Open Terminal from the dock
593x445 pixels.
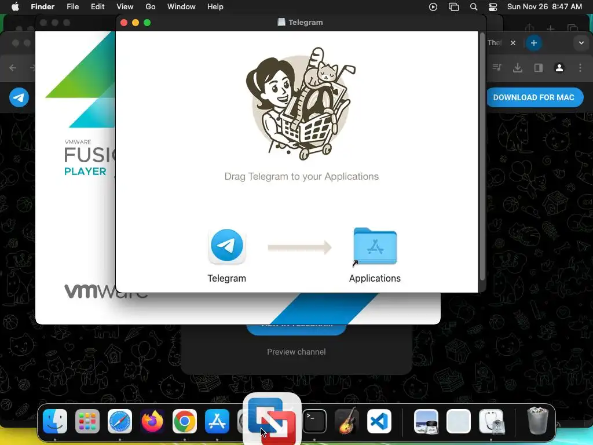[314, 421]
